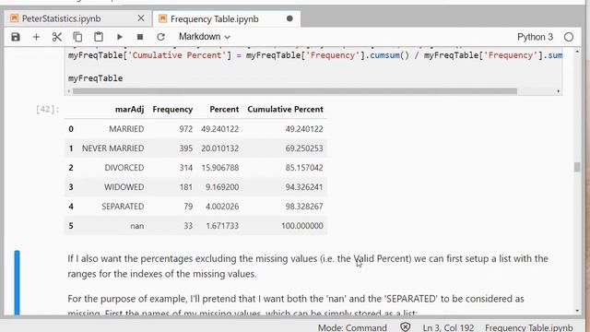Cut the selected cell with the scissors icon
The height and width of the screenshot is (332, 590).
click(x=57, y=37)
